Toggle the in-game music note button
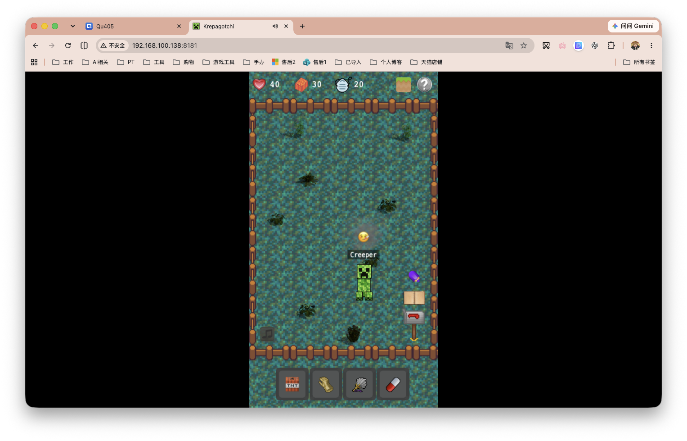The image size is (687, 441). click(x=267, y=334)
